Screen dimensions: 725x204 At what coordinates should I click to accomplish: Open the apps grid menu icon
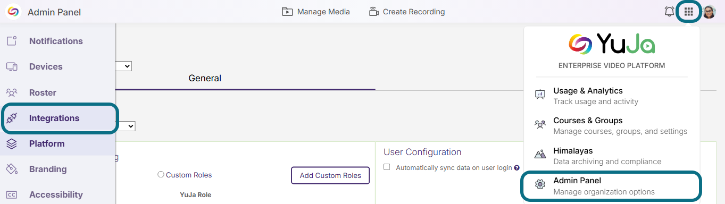click(689, 12)
